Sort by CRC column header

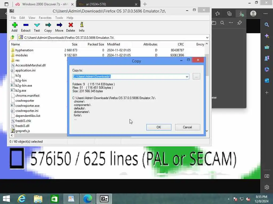point(181,44)
